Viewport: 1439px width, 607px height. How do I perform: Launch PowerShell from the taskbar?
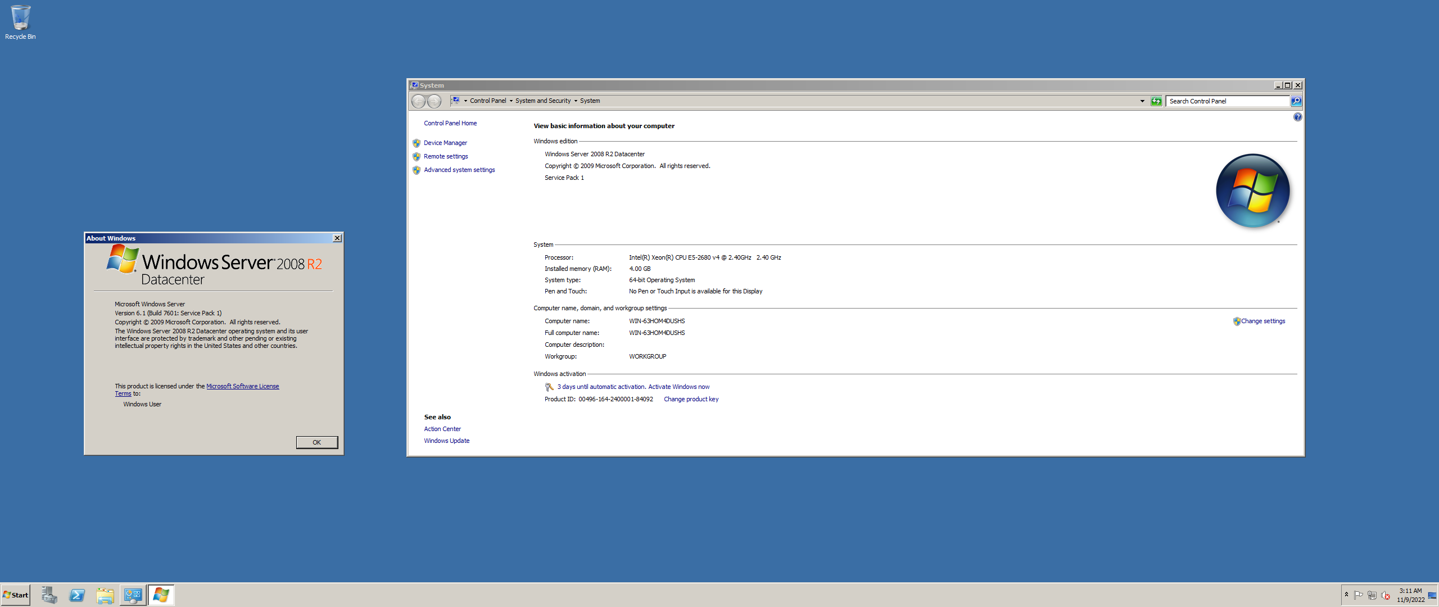77,595
